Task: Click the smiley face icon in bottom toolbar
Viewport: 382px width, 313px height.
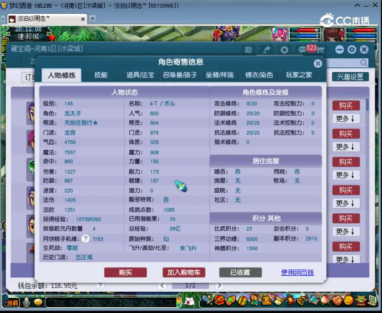Action: [349, 300]
